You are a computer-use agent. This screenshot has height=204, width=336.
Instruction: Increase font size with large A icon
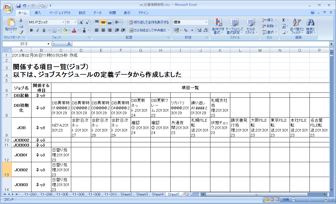81,22
